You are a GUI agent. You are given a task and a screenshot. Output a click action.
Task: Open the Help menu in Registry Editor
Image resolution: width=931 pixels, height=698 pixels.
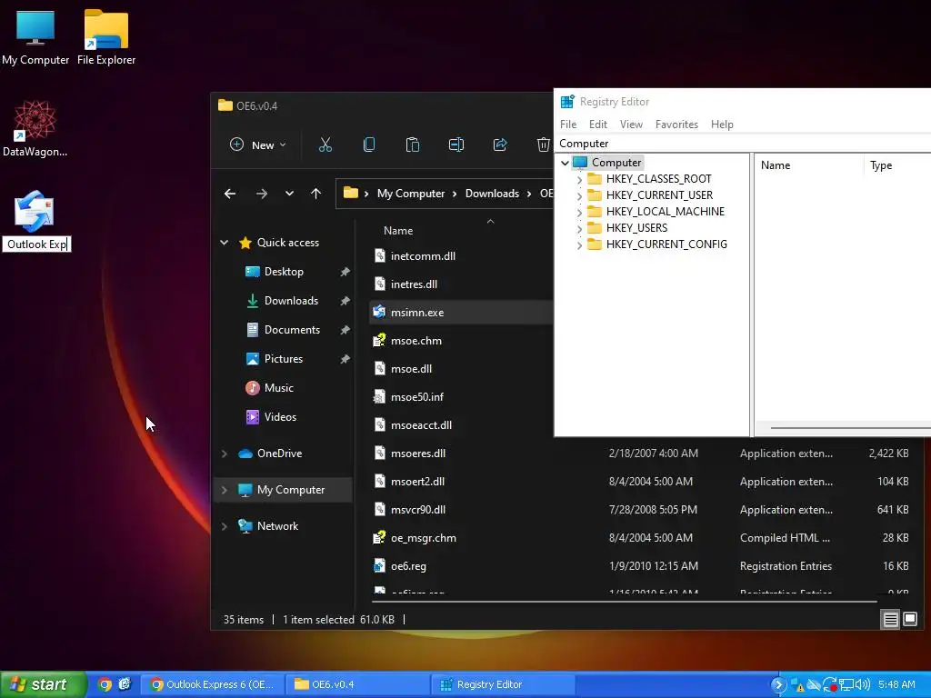click(x=722, y=124)
